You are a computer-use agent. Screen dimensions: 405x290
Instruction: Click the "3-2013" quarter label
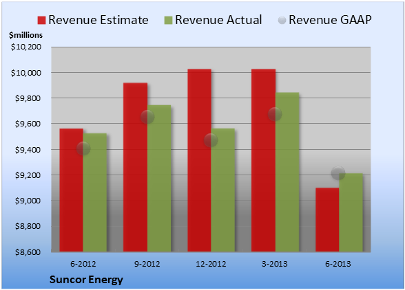275,264
